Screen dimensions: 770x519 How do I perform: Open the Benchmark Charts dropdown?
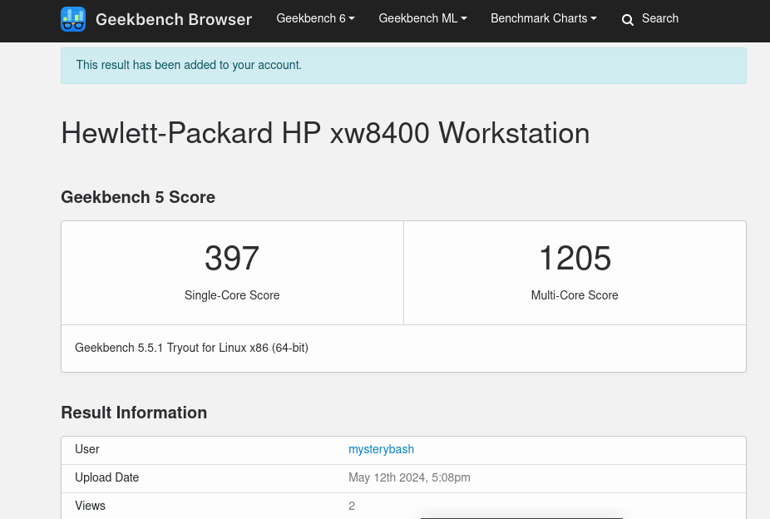[x=543, y=18]
